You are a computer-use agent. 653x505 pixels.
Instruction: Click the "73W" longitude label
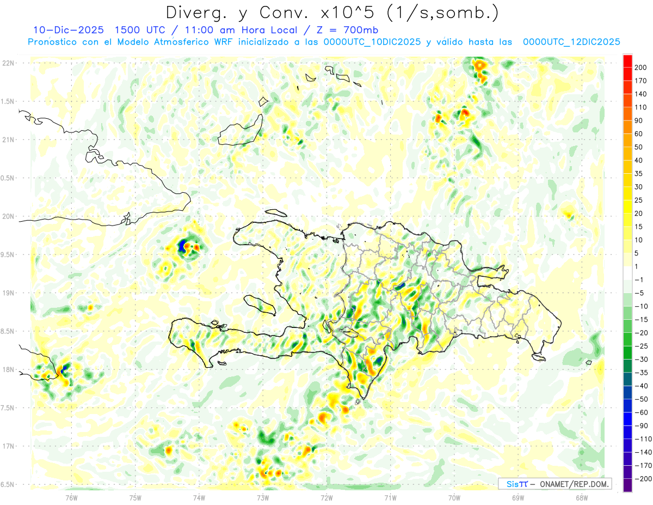pyautogui.click(x=263, y=497)
